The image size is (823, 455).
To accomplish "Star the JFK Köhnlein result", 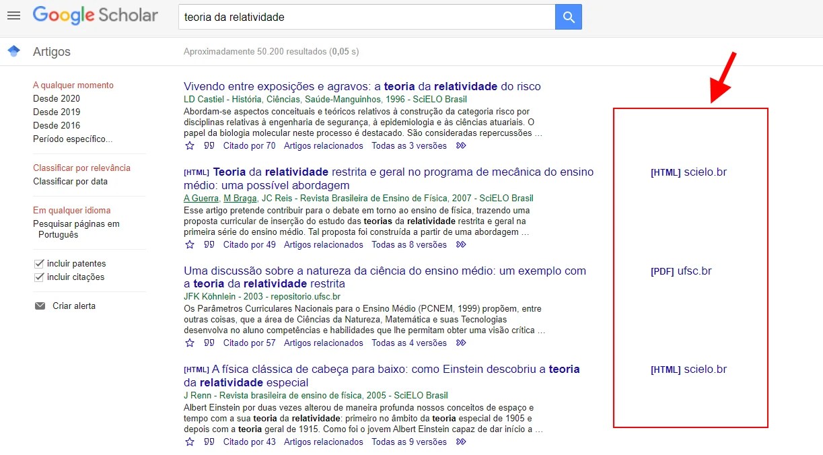I will pyautogui.click(x=190, y=343).
